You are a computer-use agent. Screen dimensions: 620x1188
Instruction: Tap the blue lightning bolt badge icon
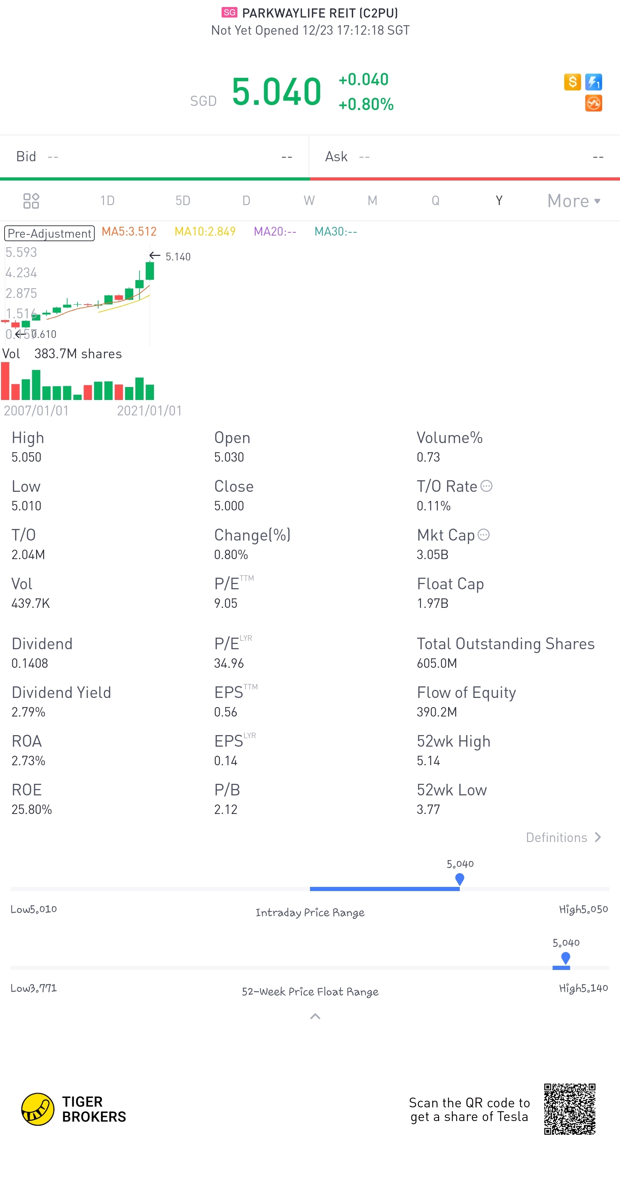pyautogui.click(x=594, y=82)
